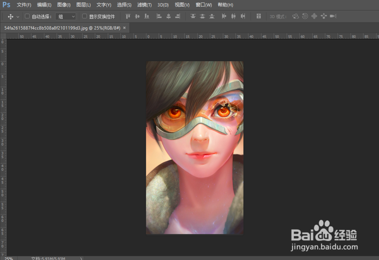Select the Move tool icon in options bar
Image resolution: width=379 pixels, height=260 pixels.
coord(10,17)
